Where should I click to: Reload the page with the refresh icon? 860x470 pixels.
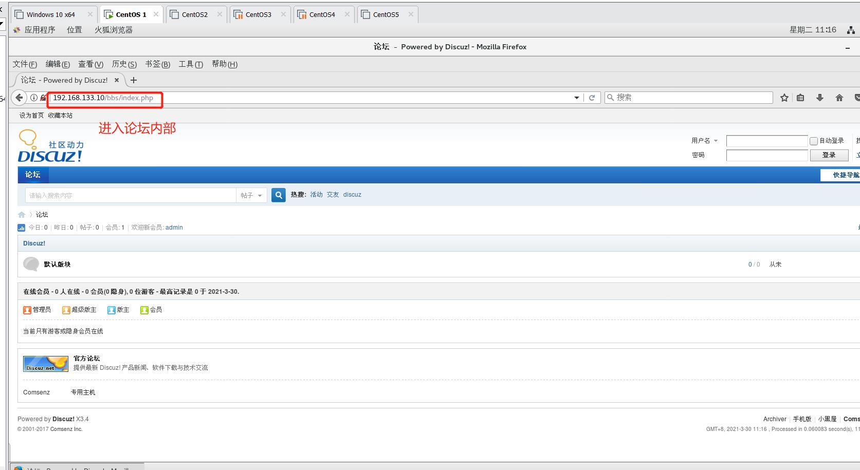592,98
